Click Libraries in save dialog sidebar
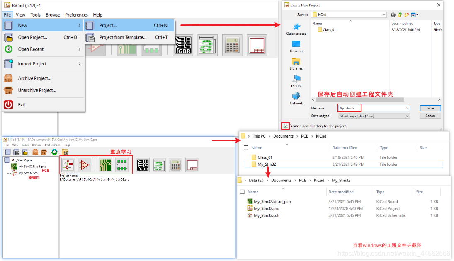The height and width of the screenshot is (261, 454). (x=296, y=64)
